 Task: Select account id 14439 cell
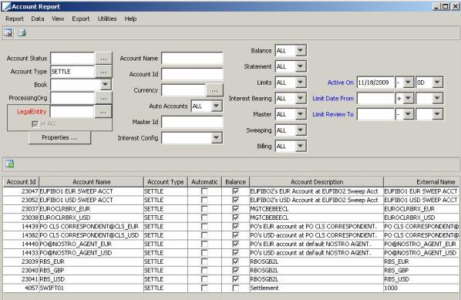21,227
